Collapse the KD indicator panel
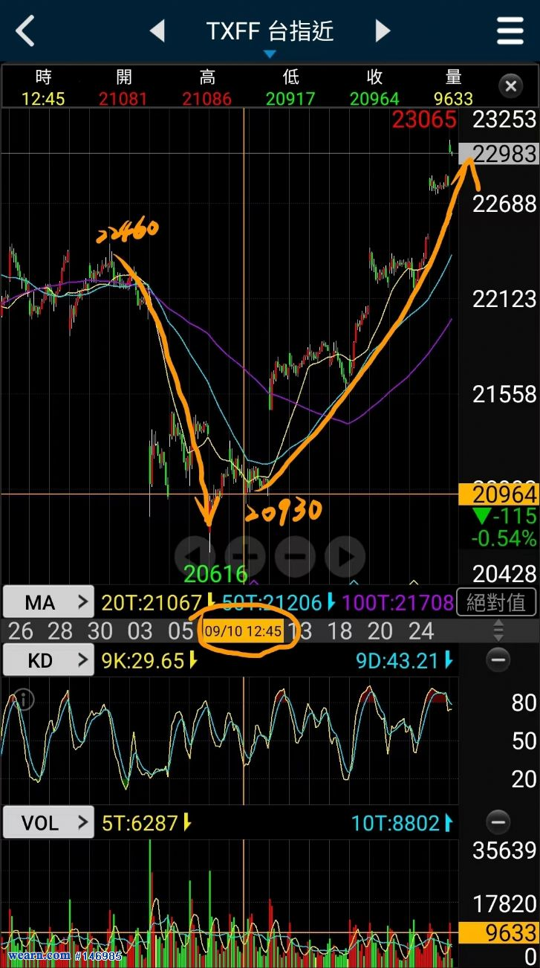This screenshot has height=968, width=540. coord(498,659)
